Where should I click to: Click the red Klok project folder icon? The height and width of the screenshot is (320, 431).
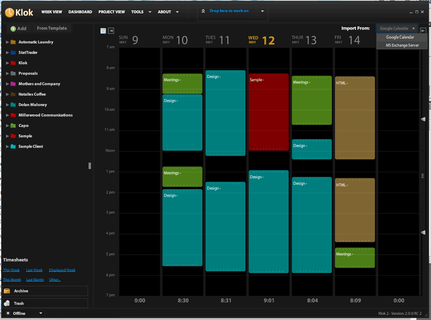pyautogui.click(x=12, y=63)
